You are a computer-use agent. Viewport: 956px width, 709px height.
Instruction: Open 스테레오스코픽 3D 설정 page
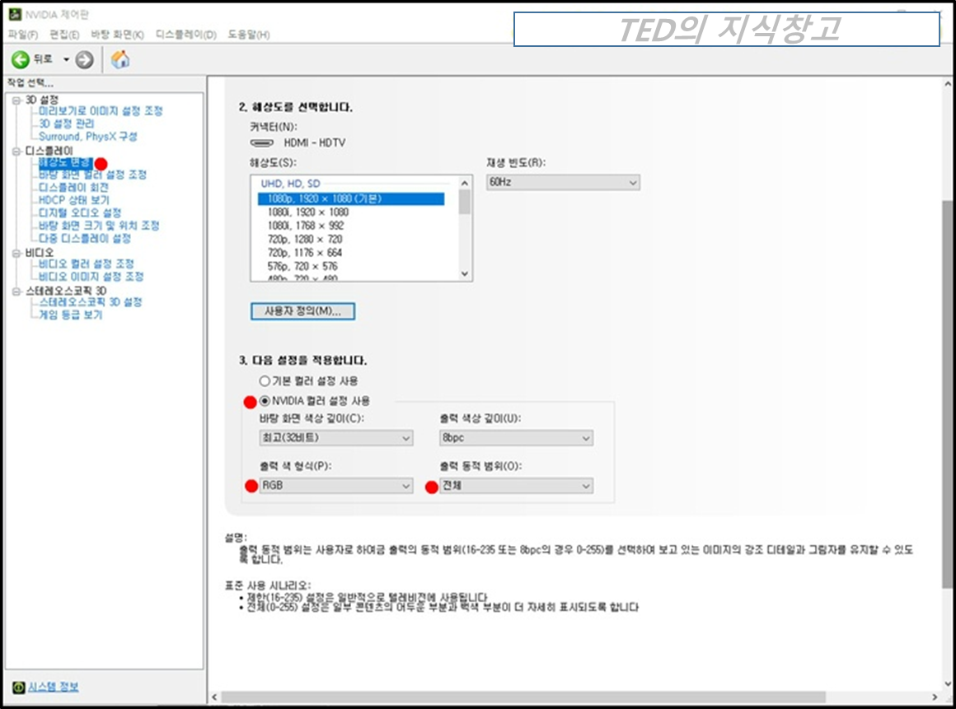click(90, 302)
